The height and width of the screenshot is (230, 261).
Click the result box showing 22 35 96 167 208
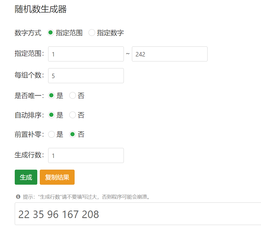pos(138,214)
